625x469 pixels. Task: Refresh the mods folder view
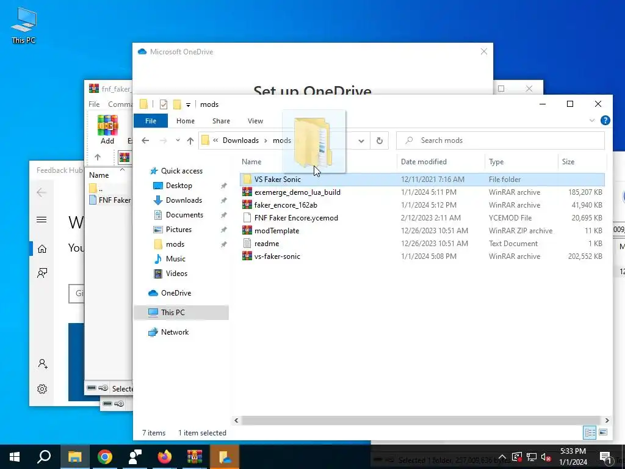coord(380,140)
